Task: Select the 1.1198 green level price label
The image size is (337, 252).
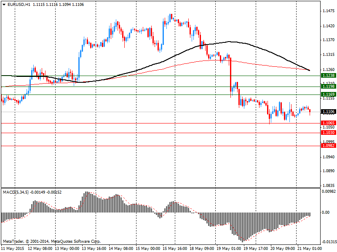Action: click(x=328, y=87)
